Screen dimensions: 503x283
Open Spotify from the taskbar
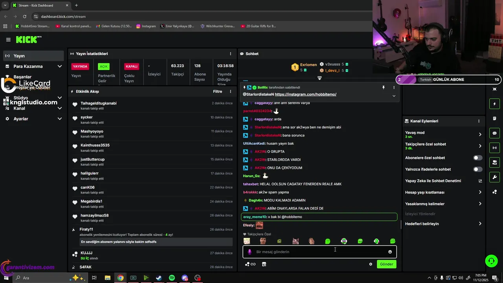click(172, 278)
